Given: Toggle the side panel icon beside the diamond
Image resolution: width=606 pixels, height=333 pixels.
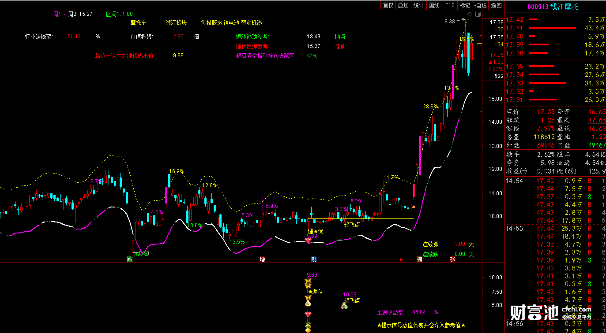Looking at the screenshot, I should 478,15.
